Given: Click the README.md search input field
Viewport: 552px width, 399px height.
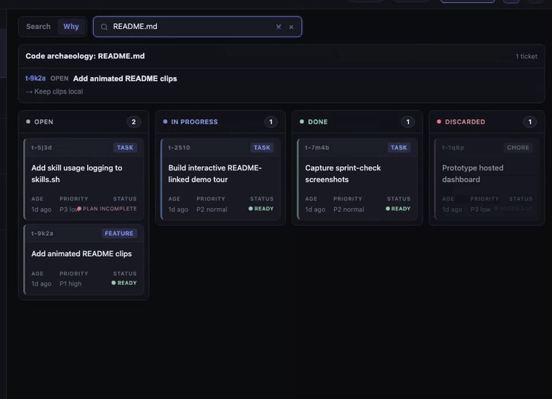Looking at the screenshot, I should [197, 27].
